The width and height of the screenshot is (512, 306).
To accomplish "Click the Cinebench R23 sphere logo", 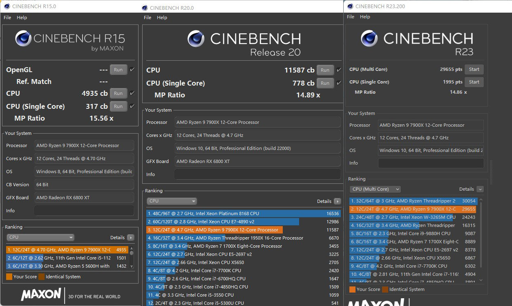I will click(369, 38).
